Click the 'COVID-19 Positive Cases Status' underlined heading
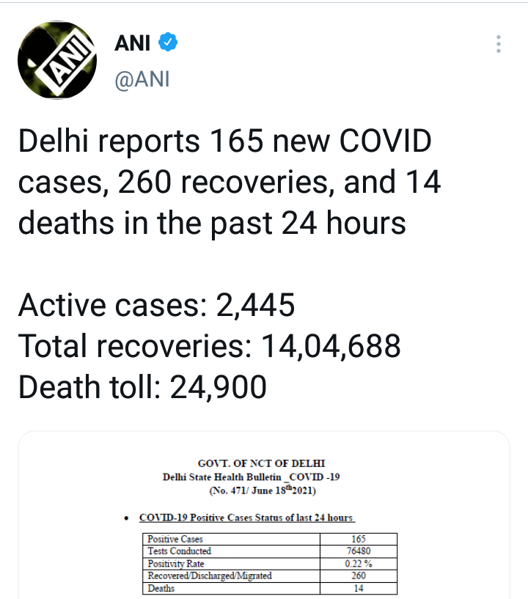The height and width of the screenshot is (599, 528). [x=246, y=518]
